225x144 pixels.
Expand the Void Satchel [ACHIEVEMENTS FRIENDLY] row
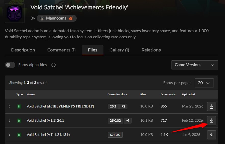point(9,106)
